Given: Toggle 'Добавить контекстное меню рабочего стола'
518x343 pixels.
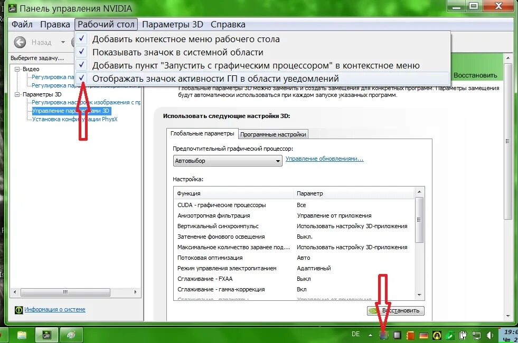Looking at the screenshot, I should pyautogui.click(x=263, y=39).
